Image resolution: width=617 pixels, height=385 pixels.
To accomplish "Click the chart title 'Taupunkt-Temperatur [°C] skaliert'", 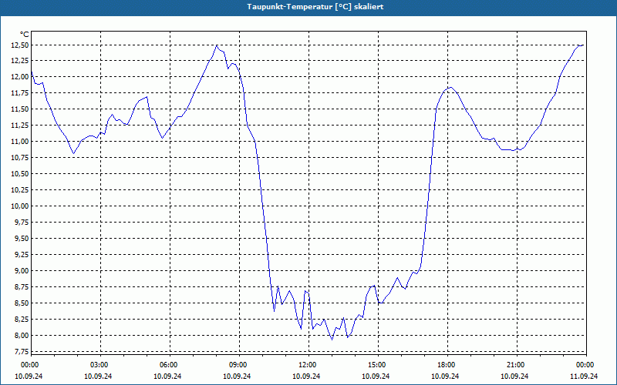I will click(315, 7).
